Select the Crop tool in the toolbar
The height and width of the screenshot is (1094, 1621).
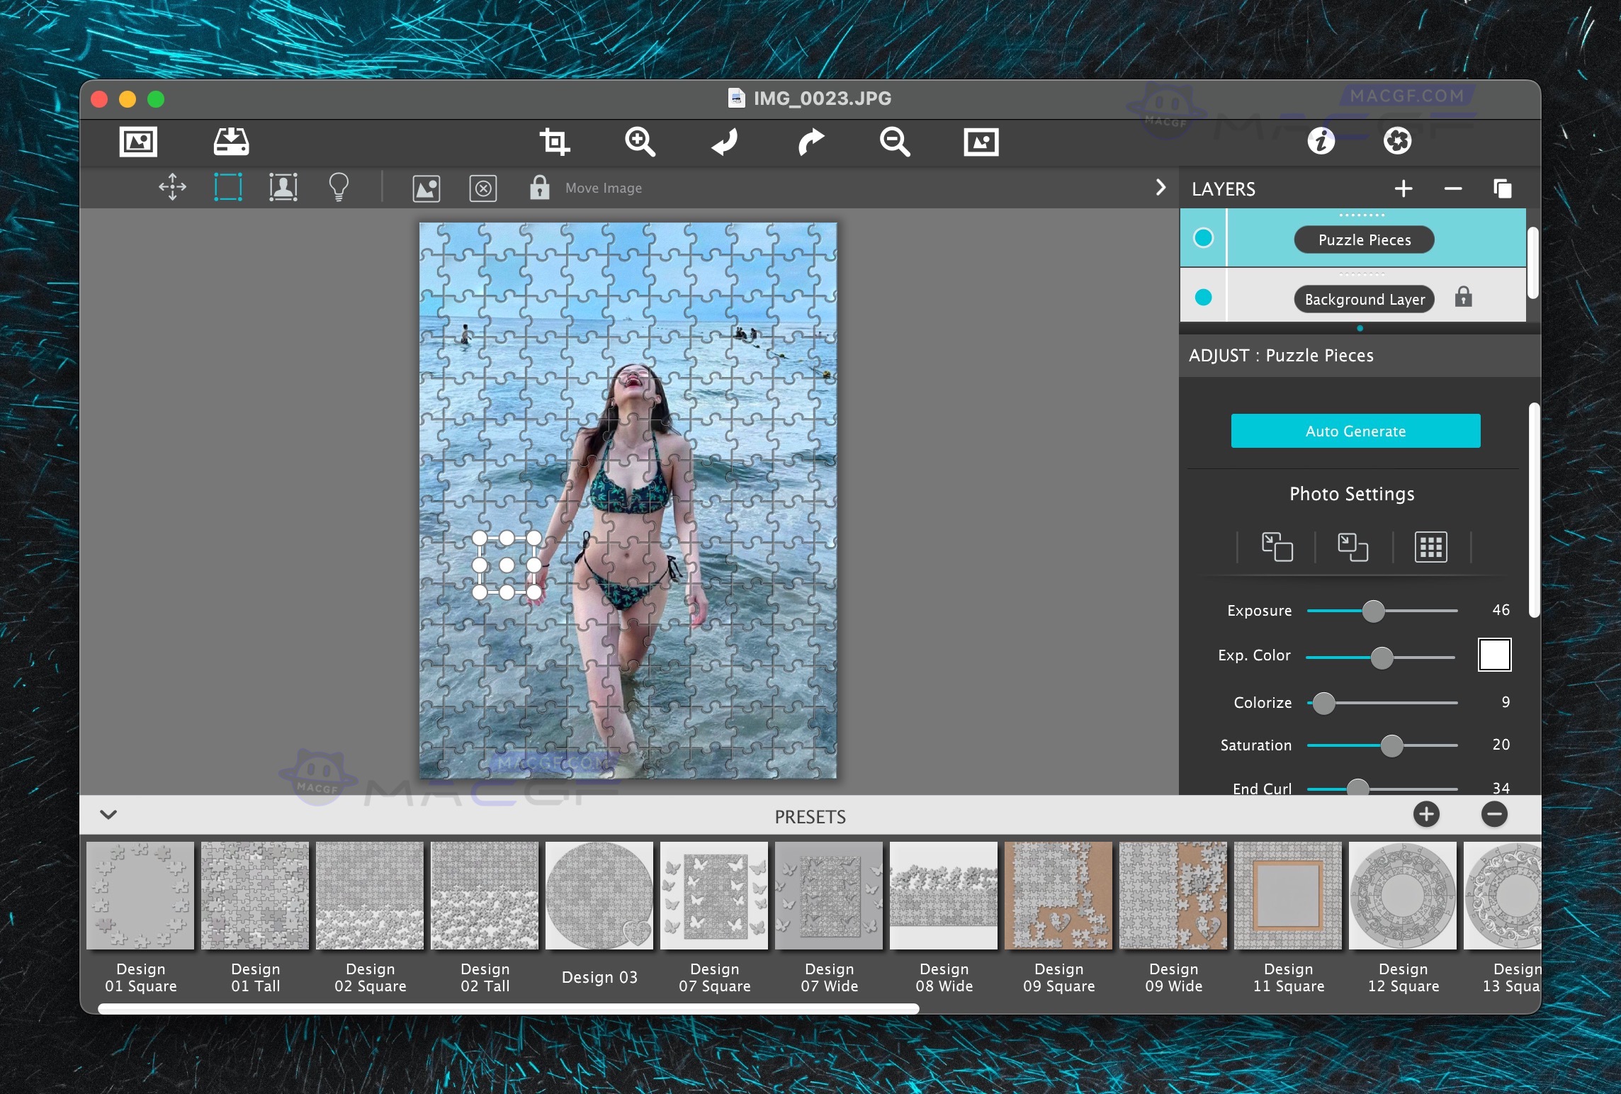pyautogui.click(x=556, y=141)
